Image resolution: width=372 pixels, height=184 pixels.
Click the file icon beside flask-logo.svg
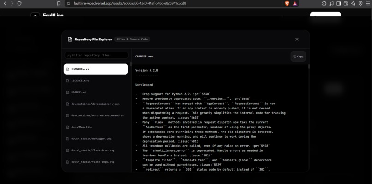click(67, 162)
